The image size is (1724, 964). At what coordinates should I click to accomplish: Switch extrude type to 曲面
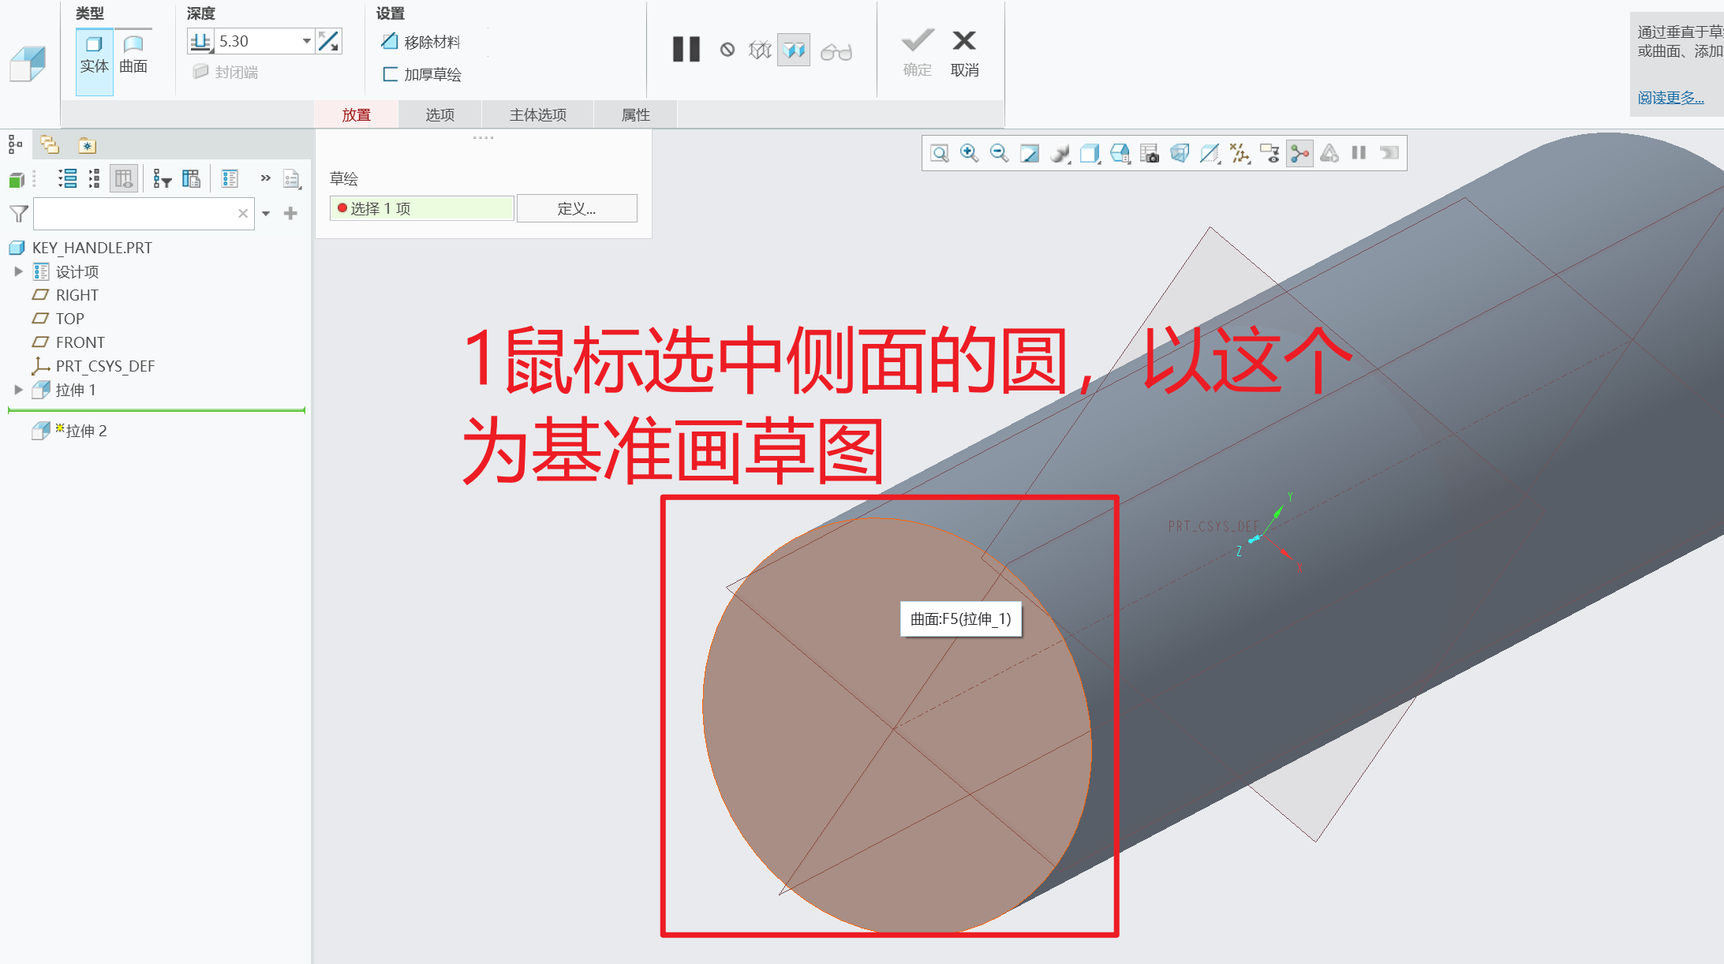tap(133, 53)
